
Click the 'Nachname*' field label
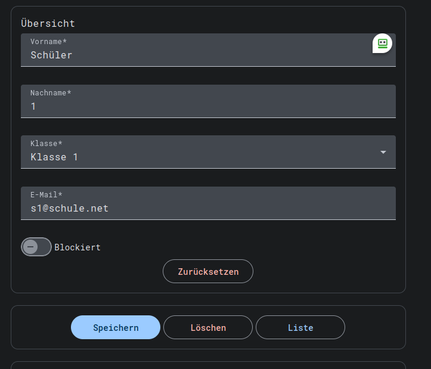(x=51, y=93)
